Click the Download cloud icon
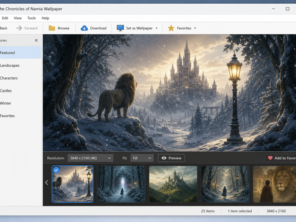296x222 pixels. click(84, 28)
